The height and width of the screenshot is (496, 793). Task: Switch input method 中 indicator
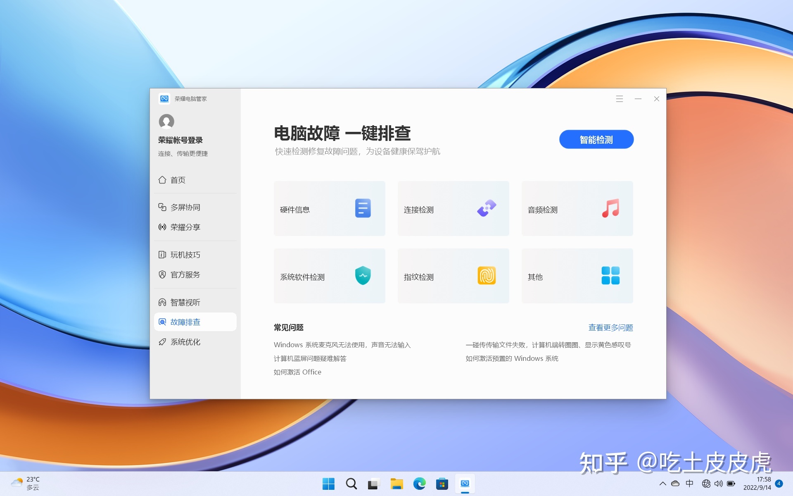pos(689,484)
